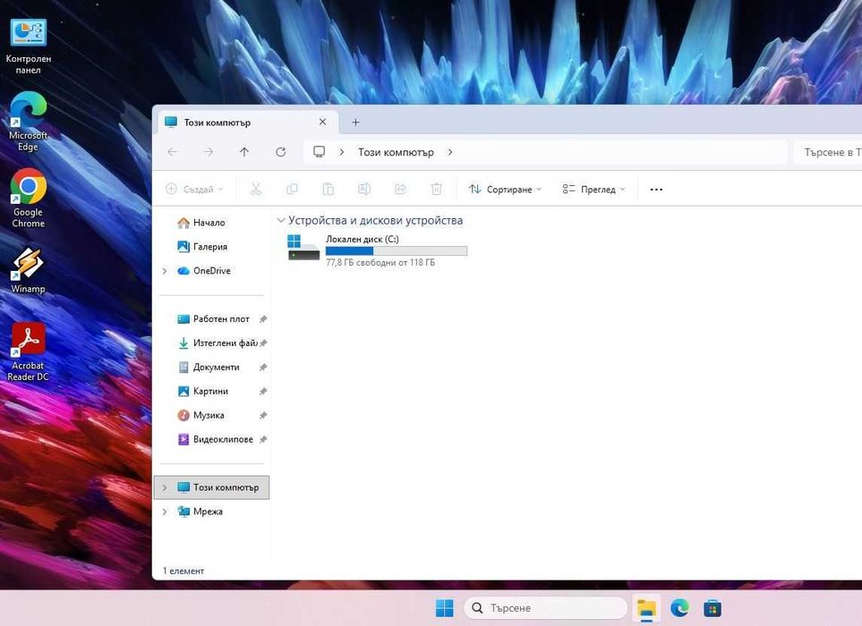Collapse Устройства и дискови устройства group
This screenshot has height=626, width=862.
pos(281,220)
